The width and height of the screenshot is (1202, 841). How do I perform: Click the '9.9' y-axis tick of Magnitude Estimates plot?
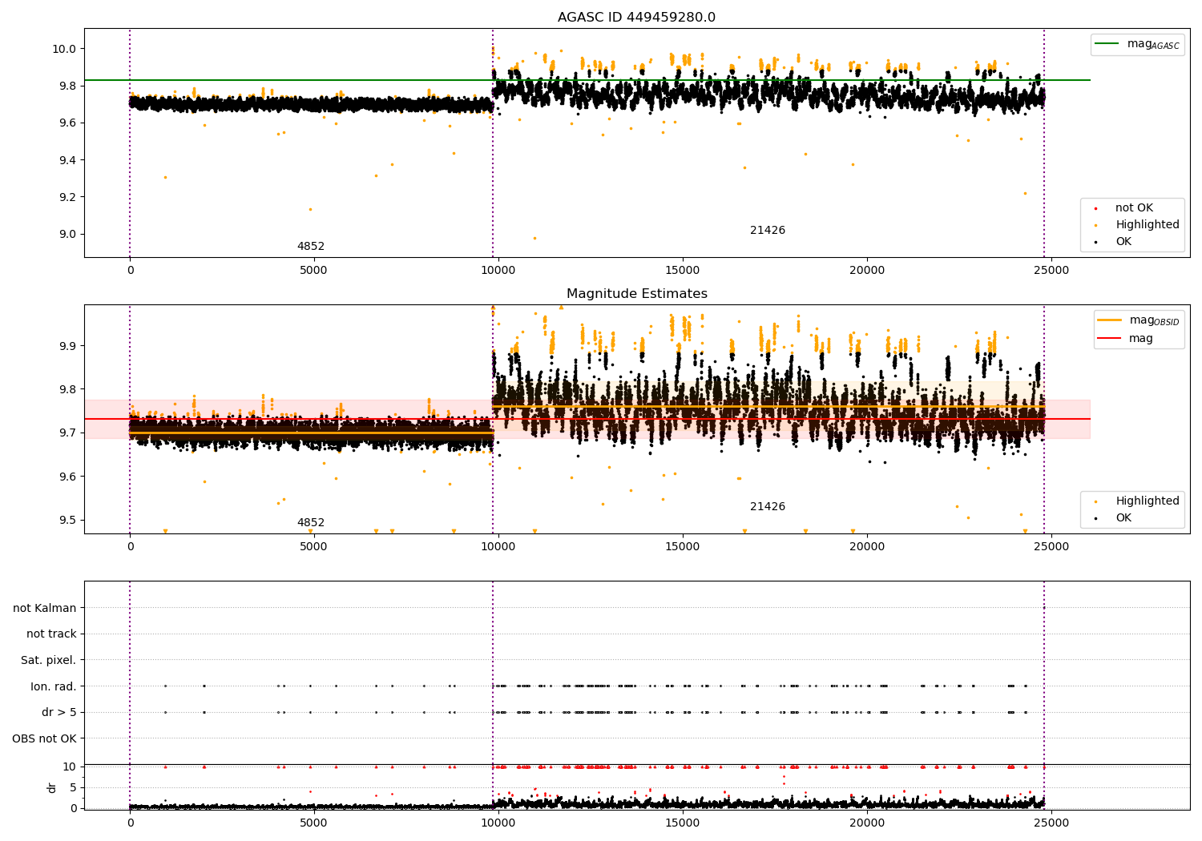(x=67, y=346)
